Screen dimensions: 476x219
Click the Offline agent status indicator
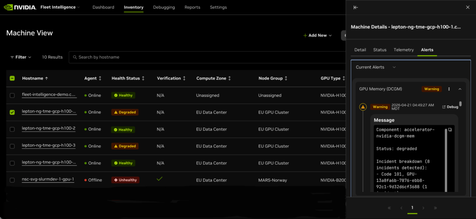93,180
